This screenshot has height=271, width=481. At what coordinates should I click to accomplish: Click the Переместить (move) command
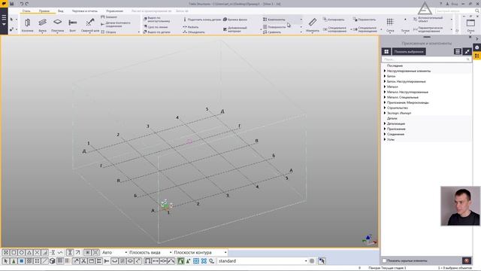364,20
